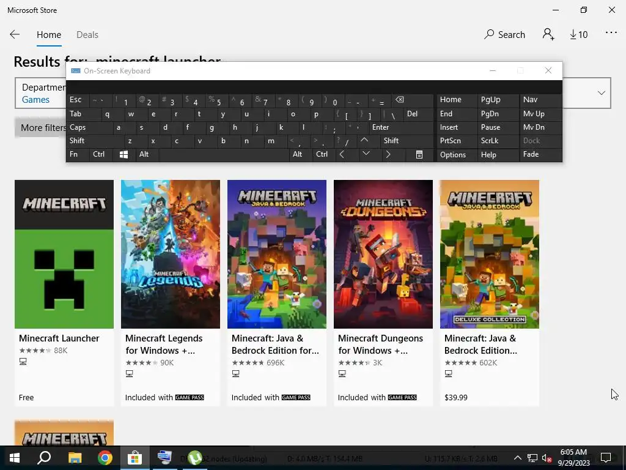The image size is (626, 470).
Task: Toggle the right Ctrl key on keyboard
Action: tap(324, 154)
